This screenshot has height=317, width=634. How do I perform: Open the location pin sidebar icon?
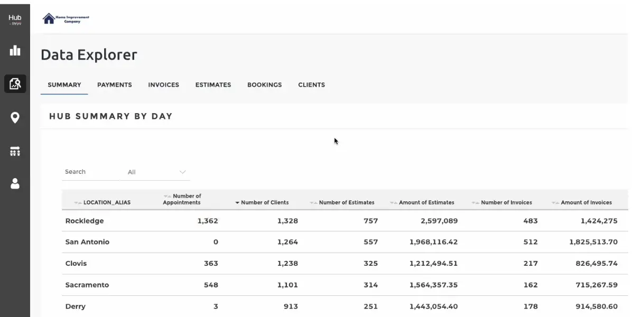pyautogui.click(x=15, y=118)
